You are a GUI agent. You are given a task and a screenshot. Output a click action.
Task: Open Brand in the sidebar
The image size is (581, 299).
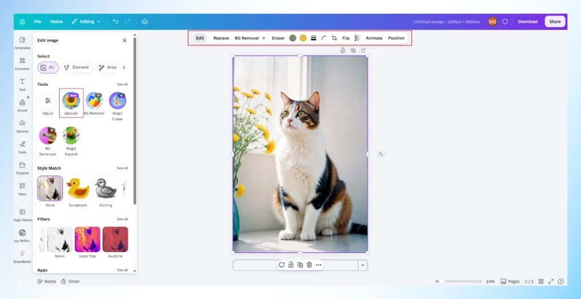22,105
